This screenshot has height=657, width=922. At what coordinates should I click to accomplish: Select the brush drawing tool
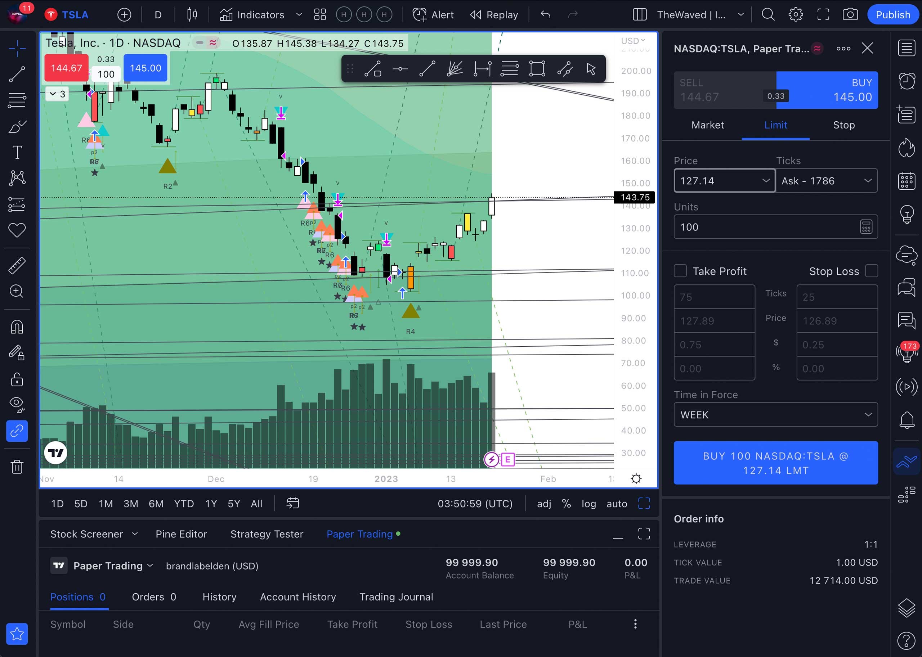[17, 127]
